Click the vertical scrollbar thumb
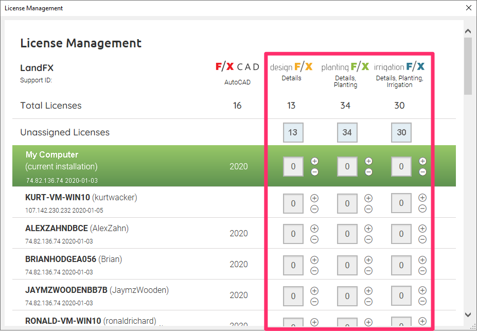Screen dimensions: 477x331 click(468, 66)
